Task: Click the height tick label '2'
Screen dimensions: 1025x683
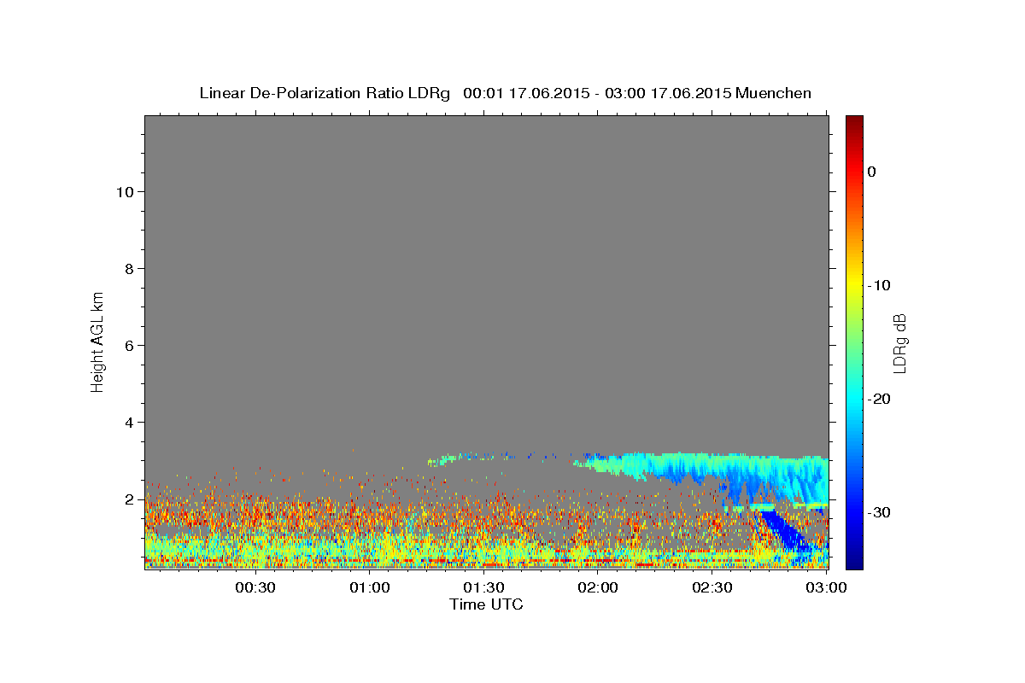Action: pos(129,499)
